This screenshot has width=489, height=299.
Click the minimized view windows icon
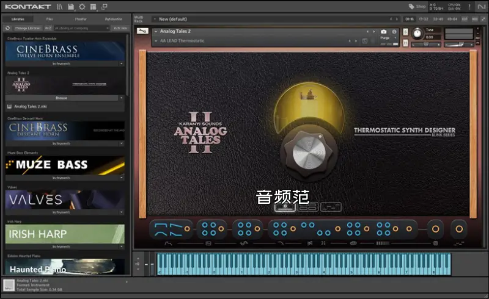pos(105,7)
